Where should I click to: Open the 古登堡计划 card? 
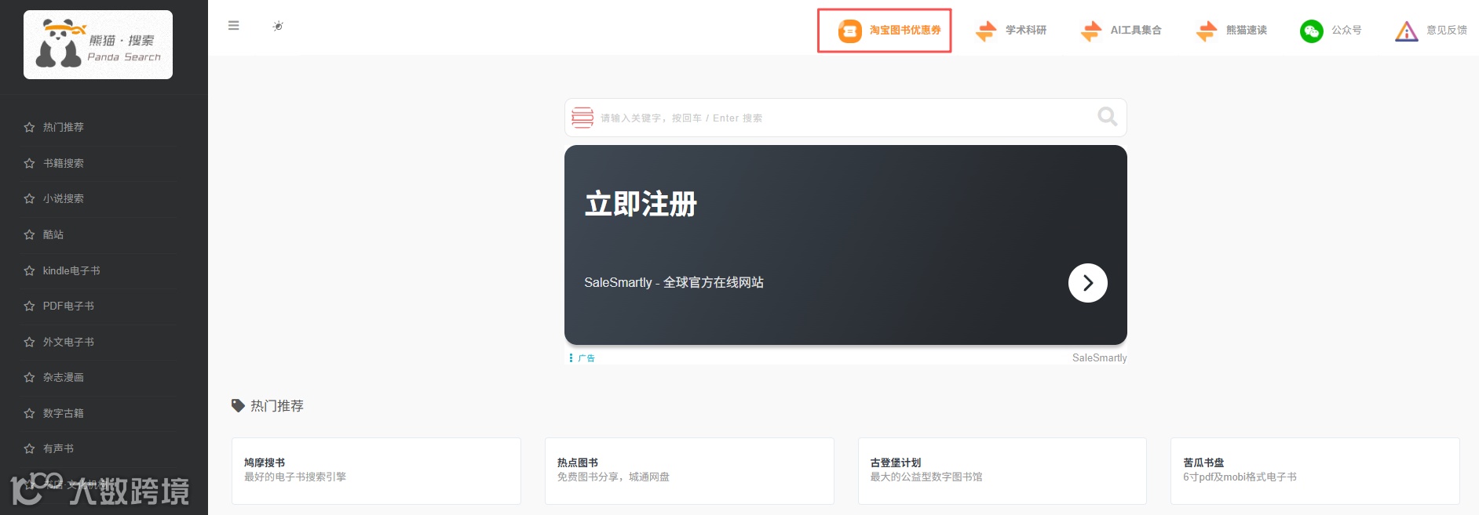(1002, 470)
